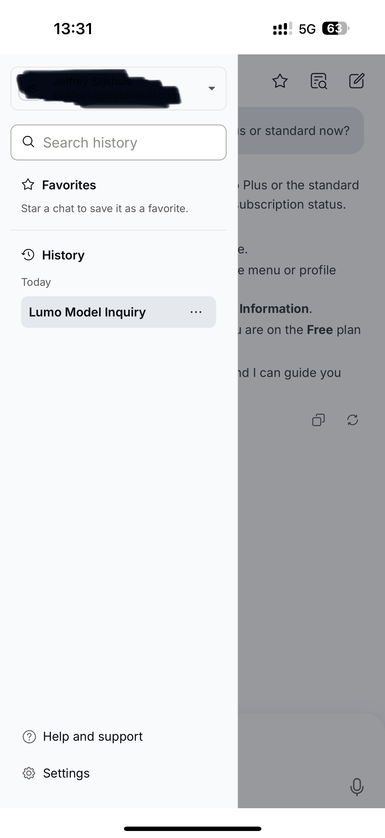Open Help and support
Screen dimensions: 385x838
(x=93, y=737)
